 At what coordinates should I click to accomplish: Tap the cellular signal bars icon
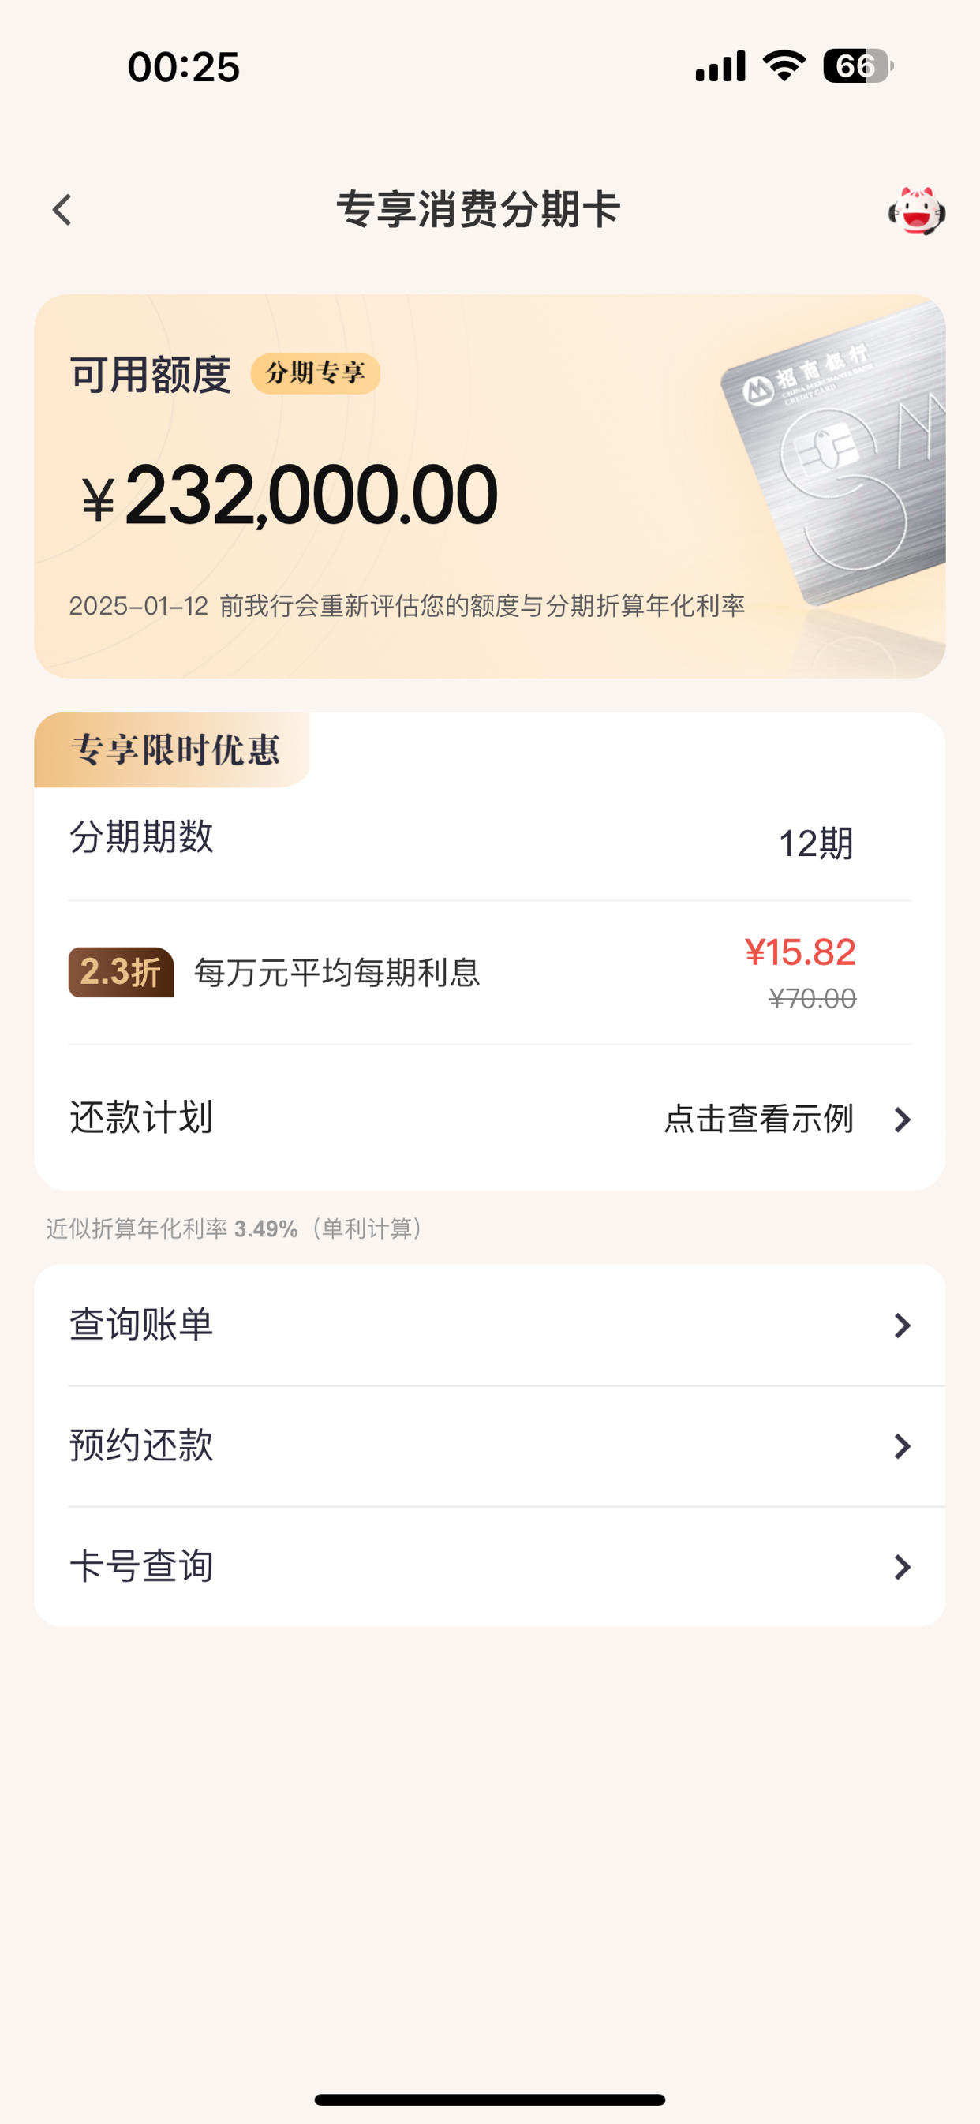(720, 66)
